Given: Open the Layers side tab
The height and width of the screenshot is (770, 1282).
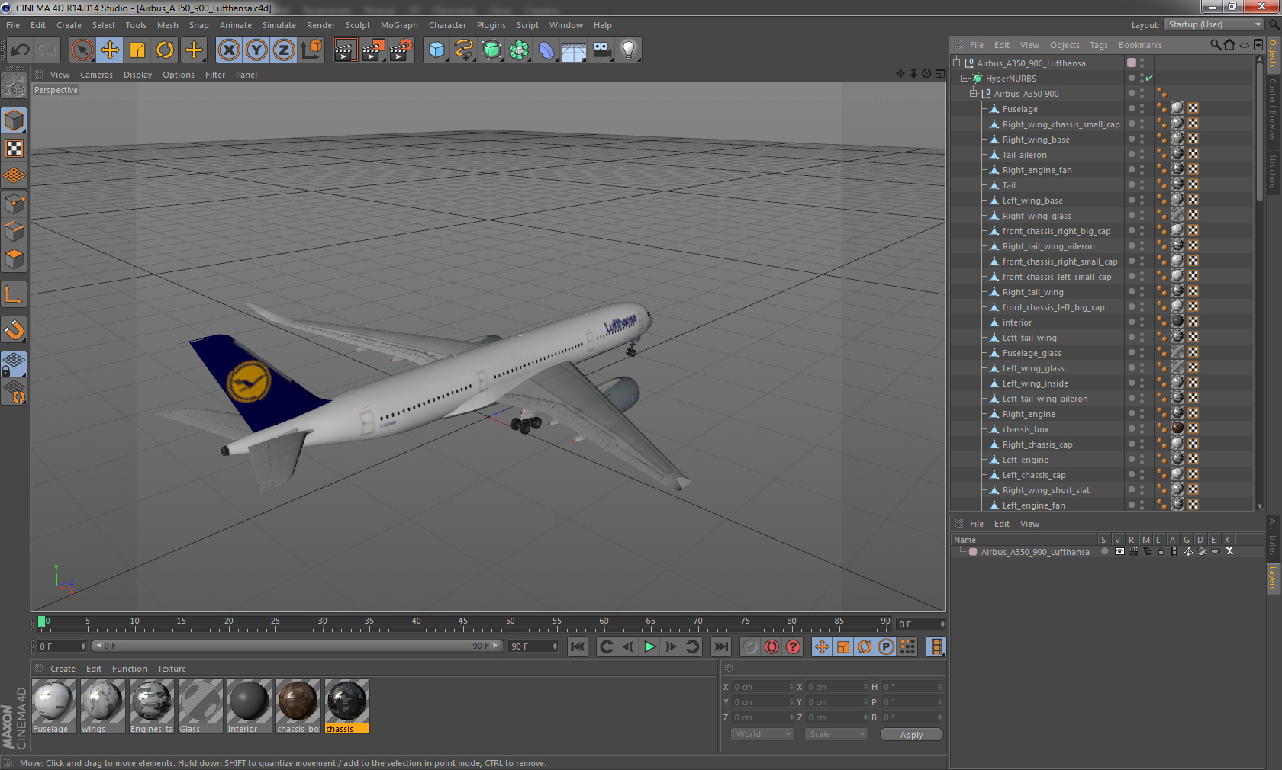Looking at the screenshot, I should coord(1273,577).
